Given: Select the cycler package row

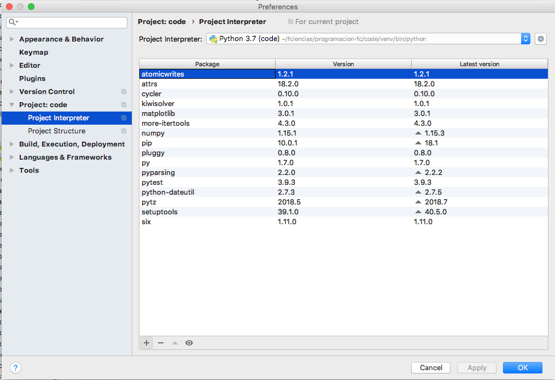Looking at the screenshot, I should (x=343, y=93).
